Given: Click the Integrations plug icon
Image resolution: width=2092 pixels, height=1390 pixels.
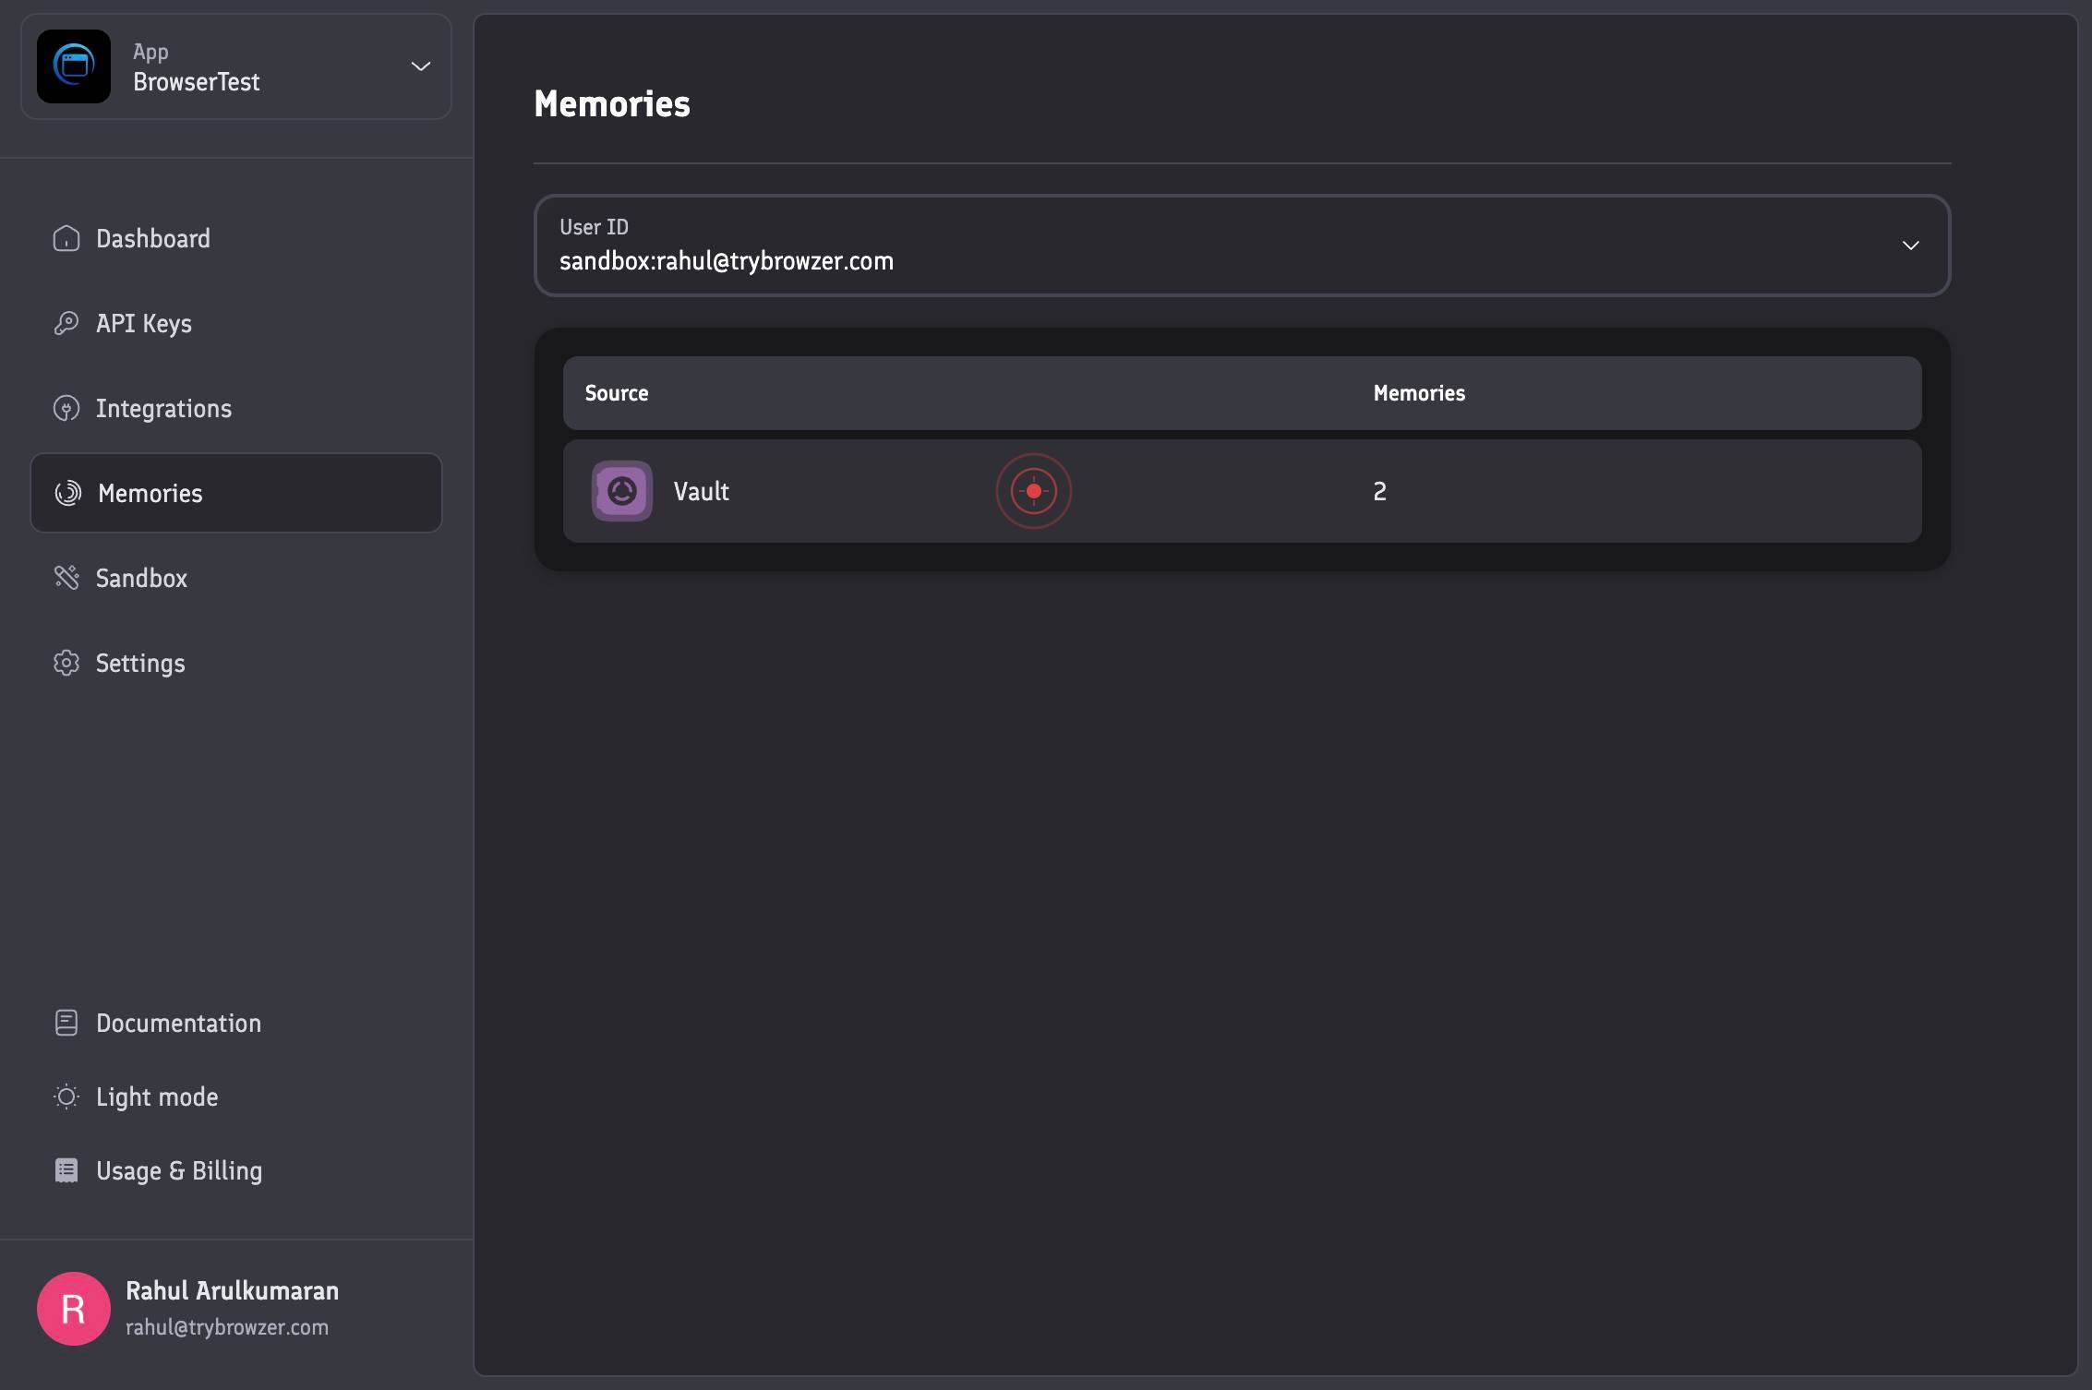Looking at the screenshot, I should (x=66, y=408).
